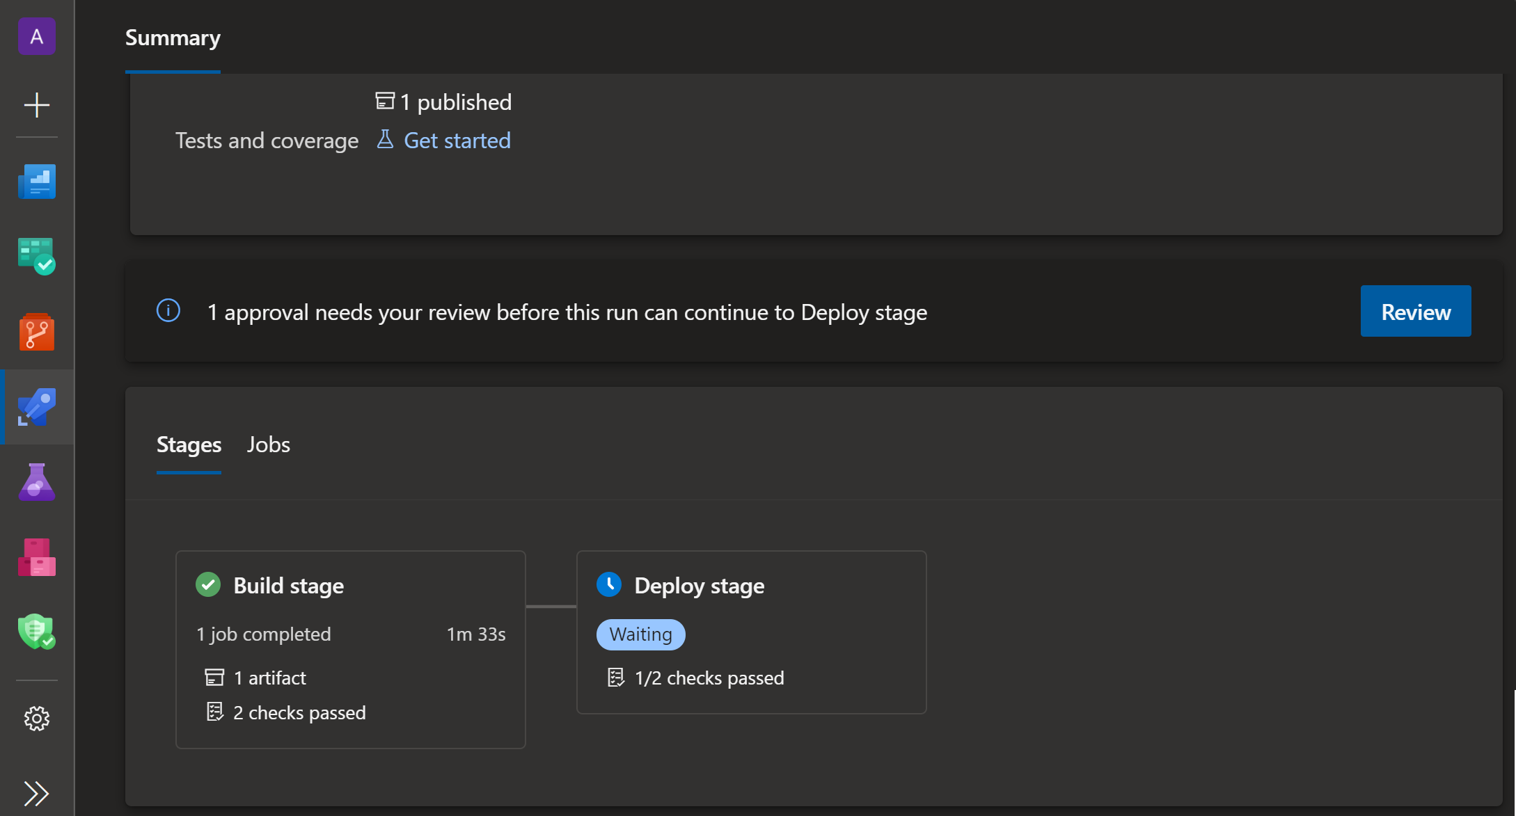This screenshot has width=1516, height=816.
Task: Open Project settings gear icon
Action: [36, 719]
